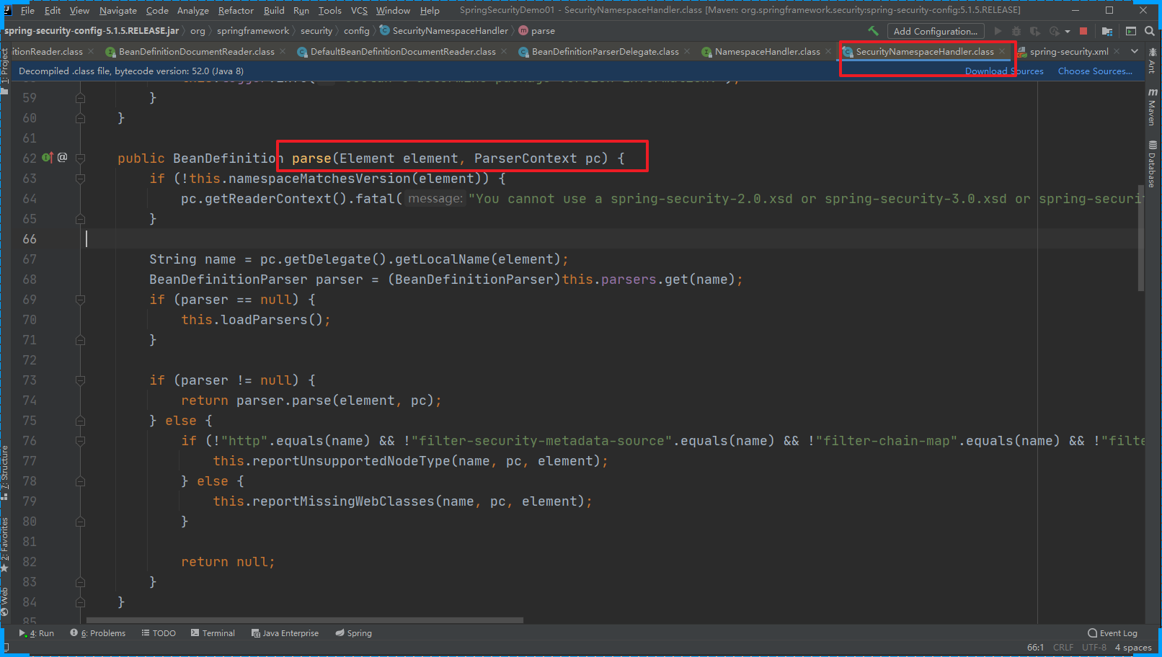The width and height of the screenshot is (1162, 657).
Task: Click the Add Configuration button
Action: pyautogui.click(x=936, y=31)
